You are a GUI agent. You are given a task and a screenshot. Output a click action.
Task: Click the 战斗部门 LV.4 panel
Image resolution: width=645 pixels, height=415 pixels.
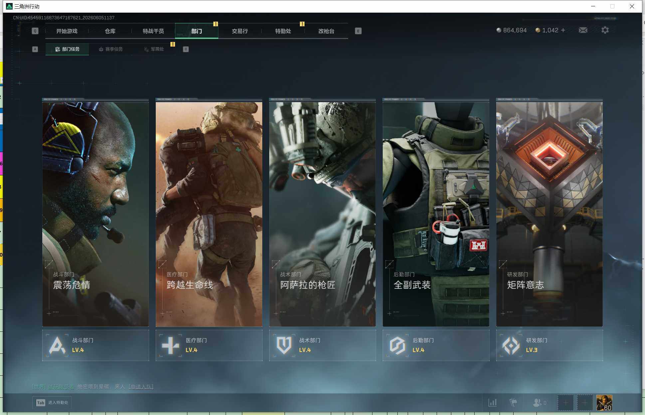click(96, 345)
